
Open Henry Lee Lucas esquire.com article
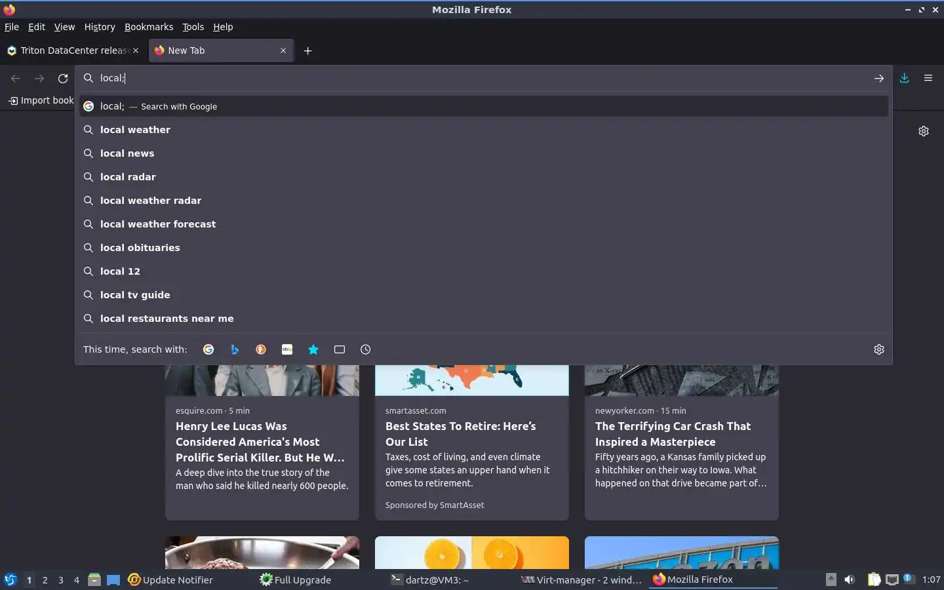tap(262, 442)
